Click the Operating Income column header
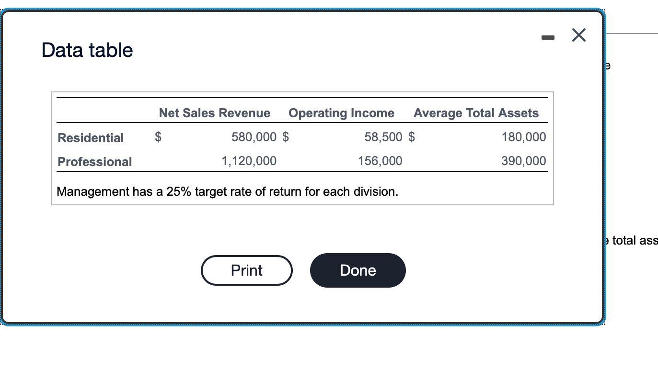 341,113
